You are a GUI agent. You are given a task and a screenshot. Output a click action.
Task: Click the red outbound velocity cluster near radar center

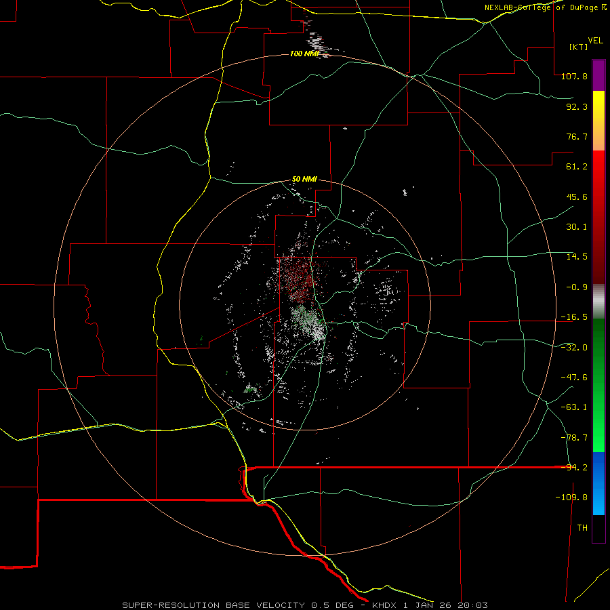click(x=298, y=279)
